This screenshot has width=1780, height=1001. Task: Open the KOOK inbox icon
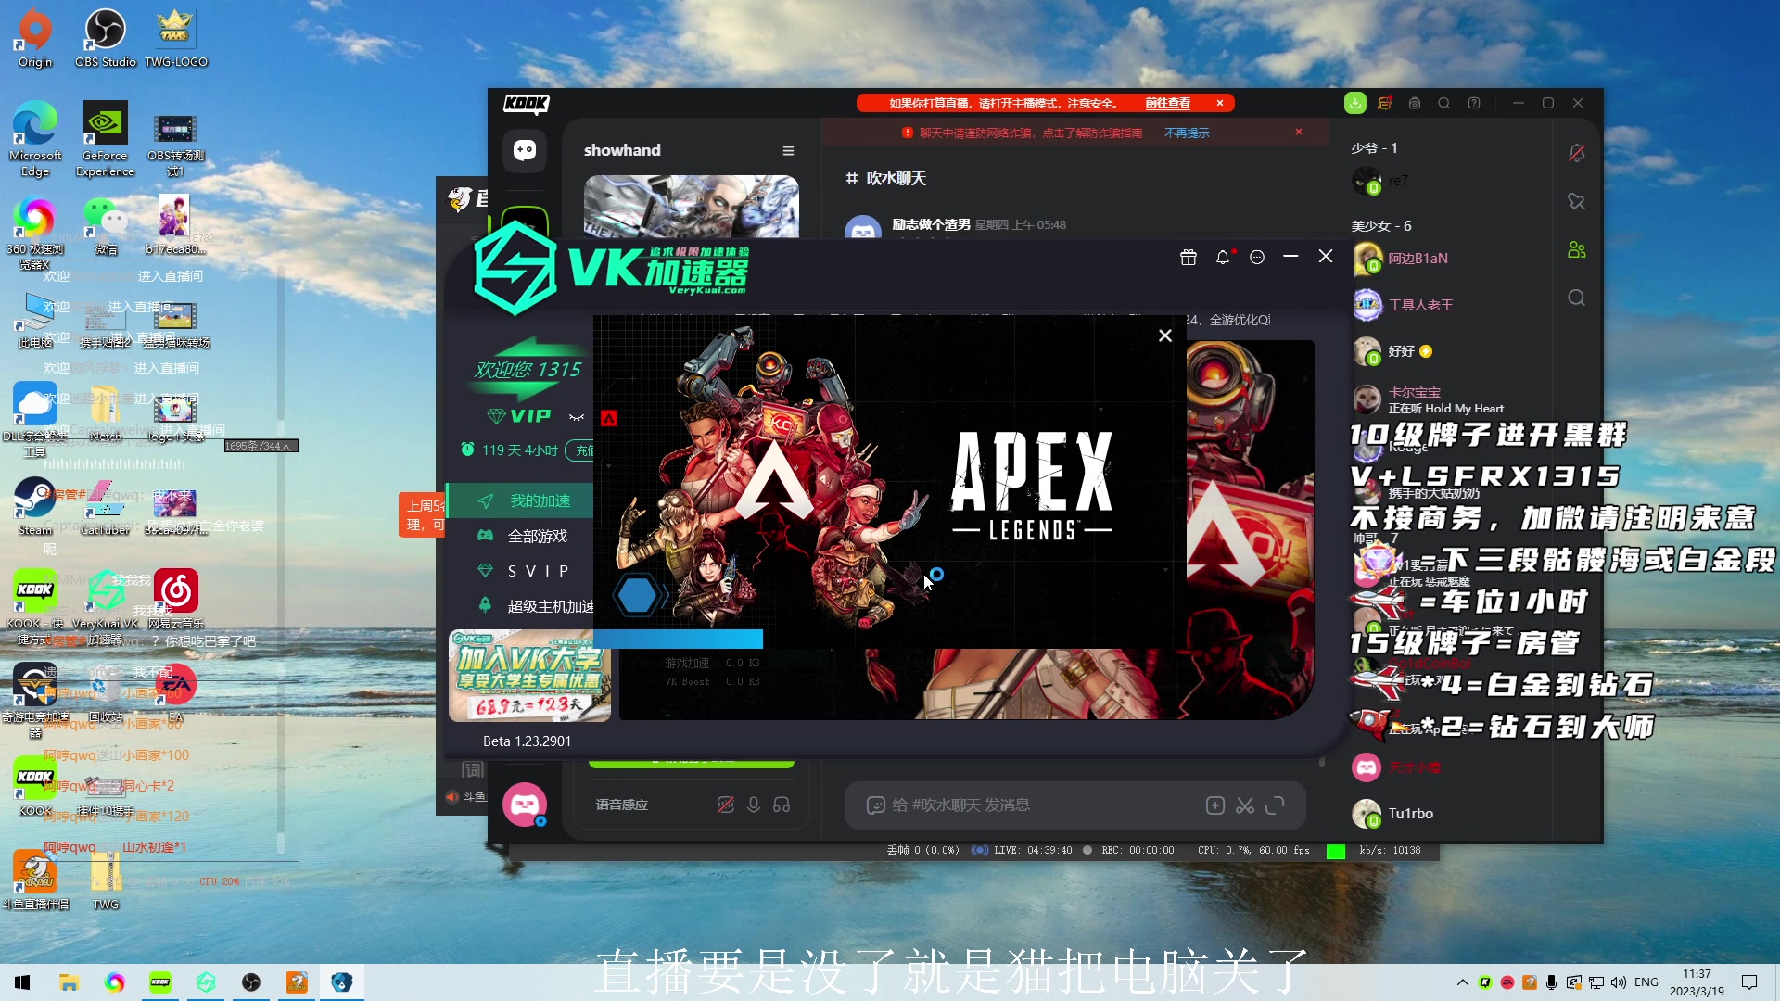click(1415, 103)
